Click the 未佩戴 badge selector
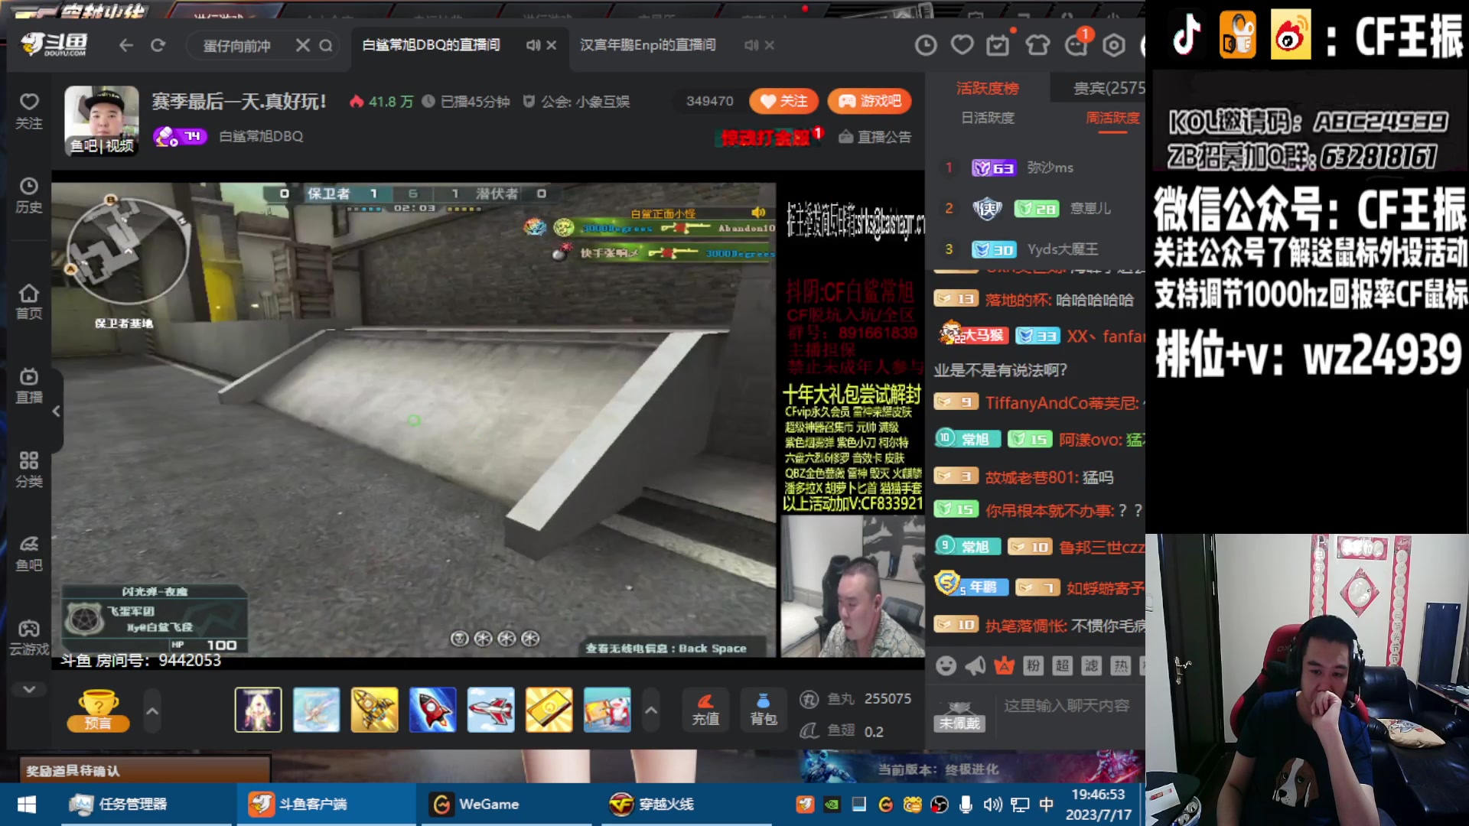Screen dimensions: 1469x826 click(x=959, y=717)
